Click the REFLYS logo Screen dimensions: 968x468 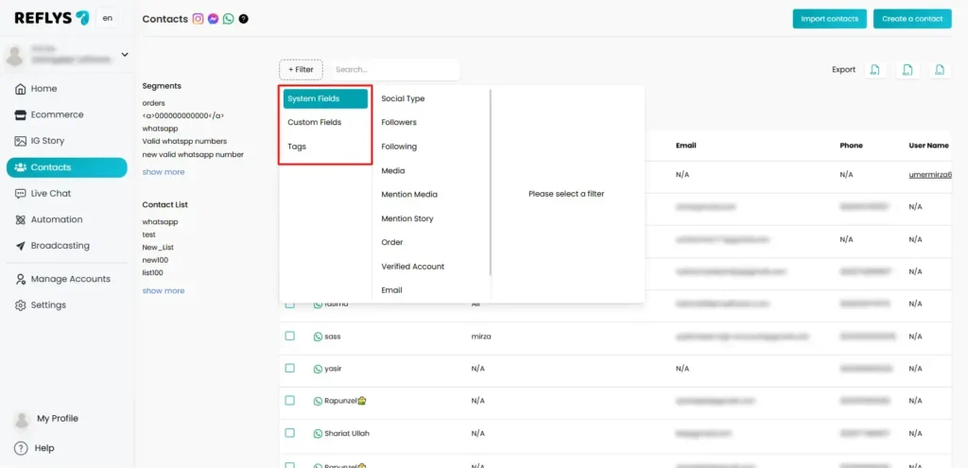52,18
